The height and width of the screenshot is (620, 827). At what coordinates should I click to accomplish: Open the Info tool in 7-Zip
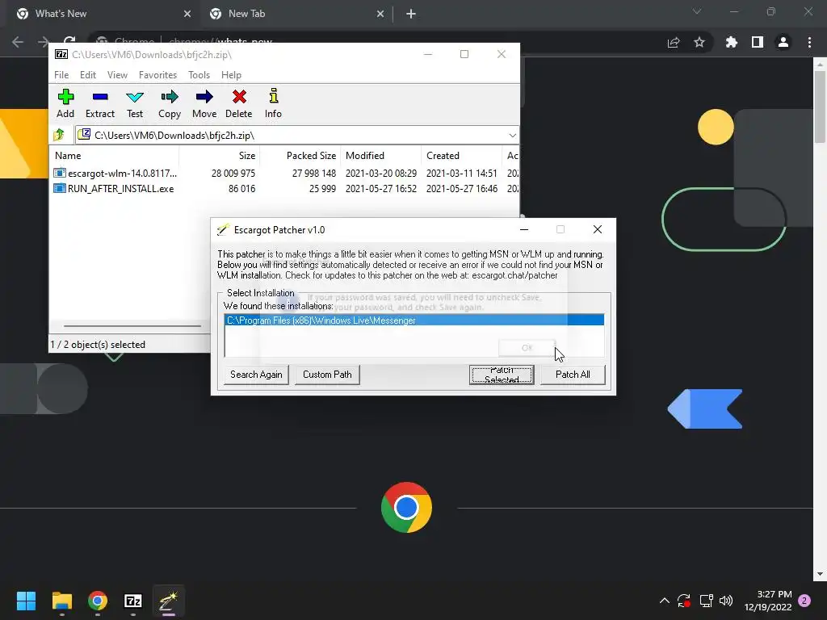(273, 103)
